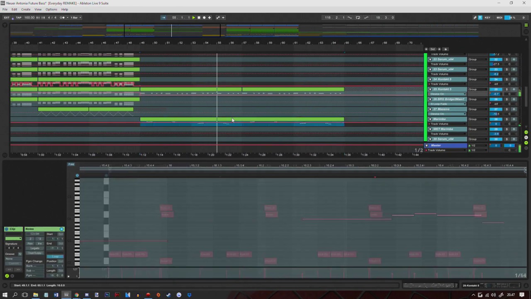531x299 pixels.
Task: Toggle the metronome button
Action: point(63,17)
